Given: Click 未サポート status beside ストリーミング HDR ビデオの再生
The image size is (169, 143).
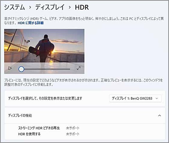Looking at the screenshot, I should [x=73, y=128].
